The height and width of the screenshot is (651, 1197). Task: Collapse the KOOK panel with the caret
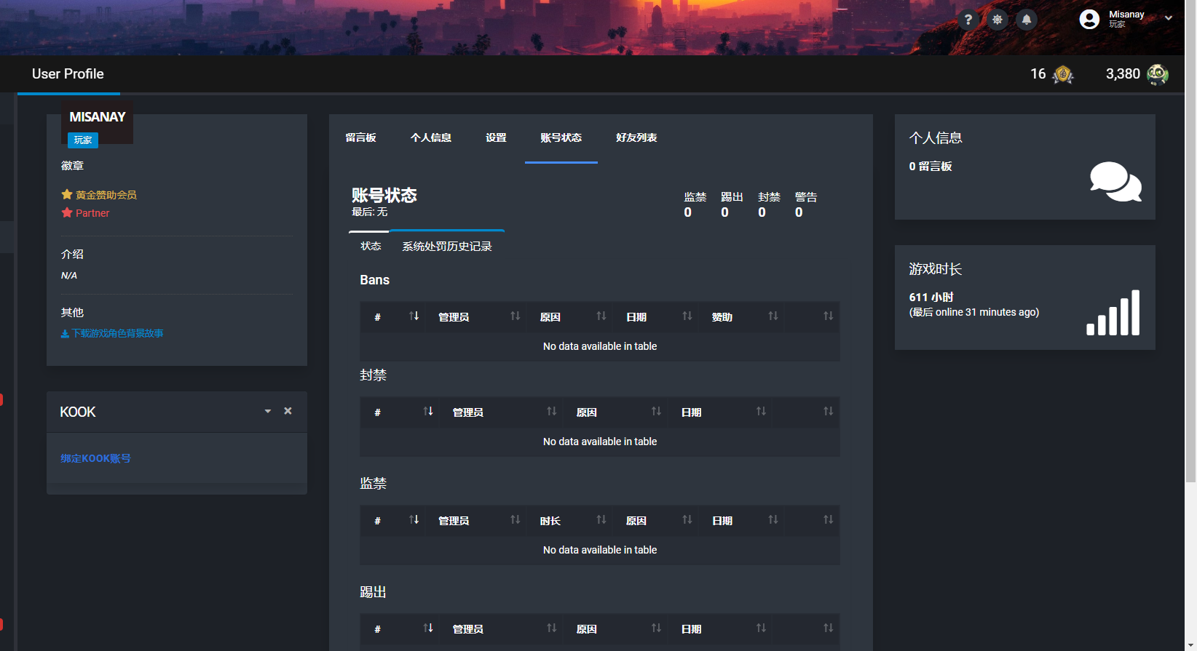click(x=267, y=411)
